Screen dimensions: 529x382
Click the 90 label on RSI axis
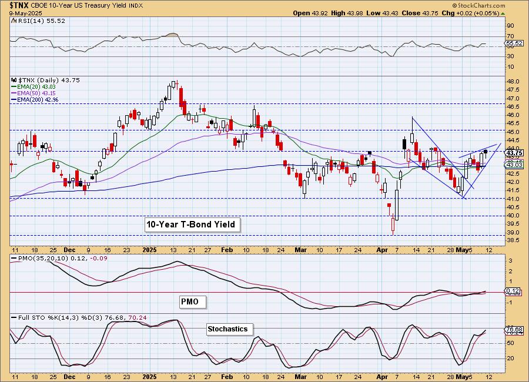[x=510, y=26]
